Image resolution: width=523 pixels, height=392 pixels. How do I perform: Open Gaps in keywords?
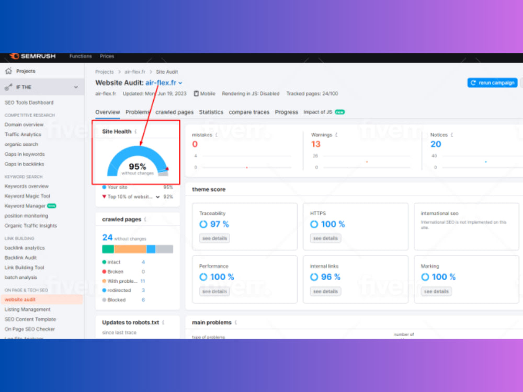tap(25, 154)
